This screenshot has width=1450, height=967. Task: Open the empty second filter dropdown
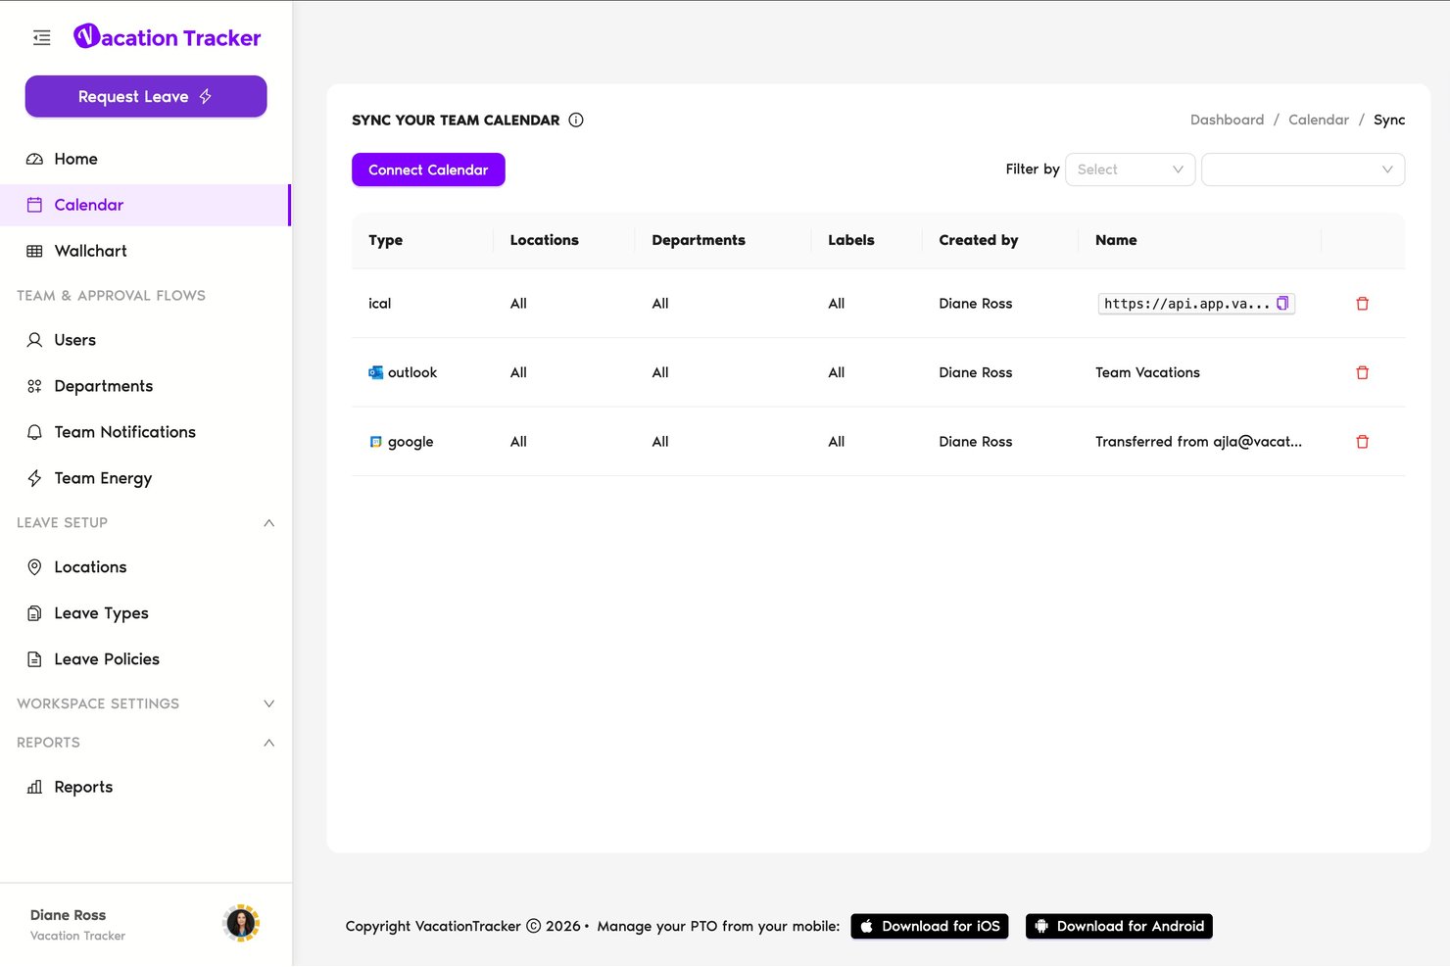pos(1303,169)
